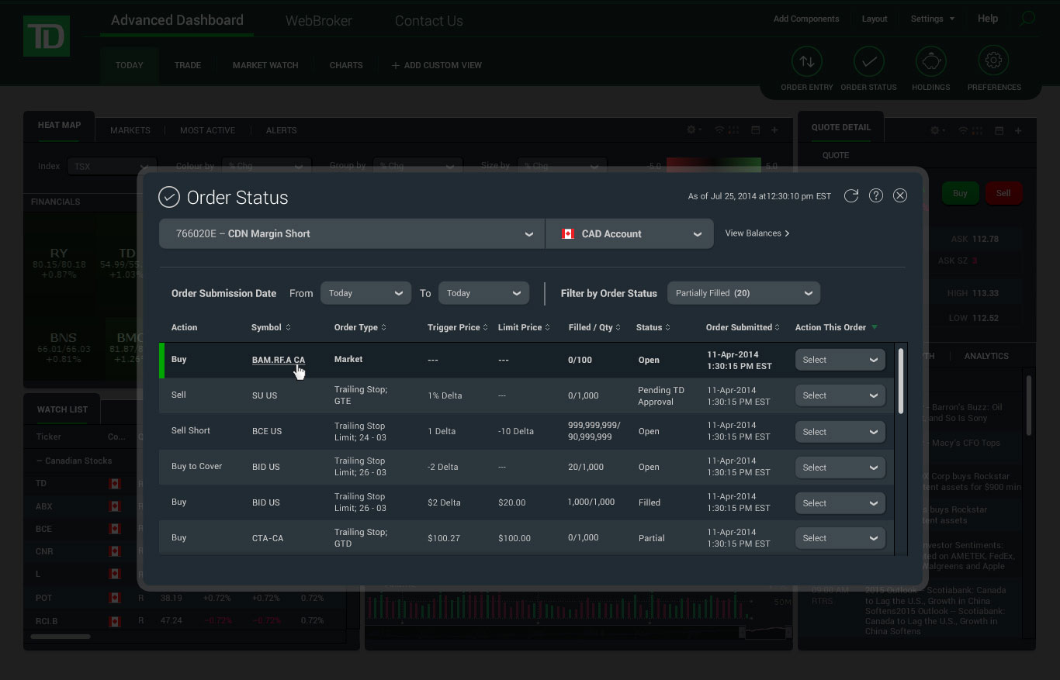Close the Order Status dialog
The width and height of the screenshot is (1060, 680).
pos(900,196)
